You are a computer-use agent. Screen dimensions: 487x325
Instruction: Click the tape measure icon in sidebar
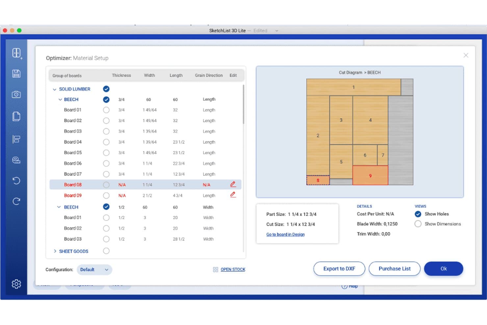pos(16,160)
